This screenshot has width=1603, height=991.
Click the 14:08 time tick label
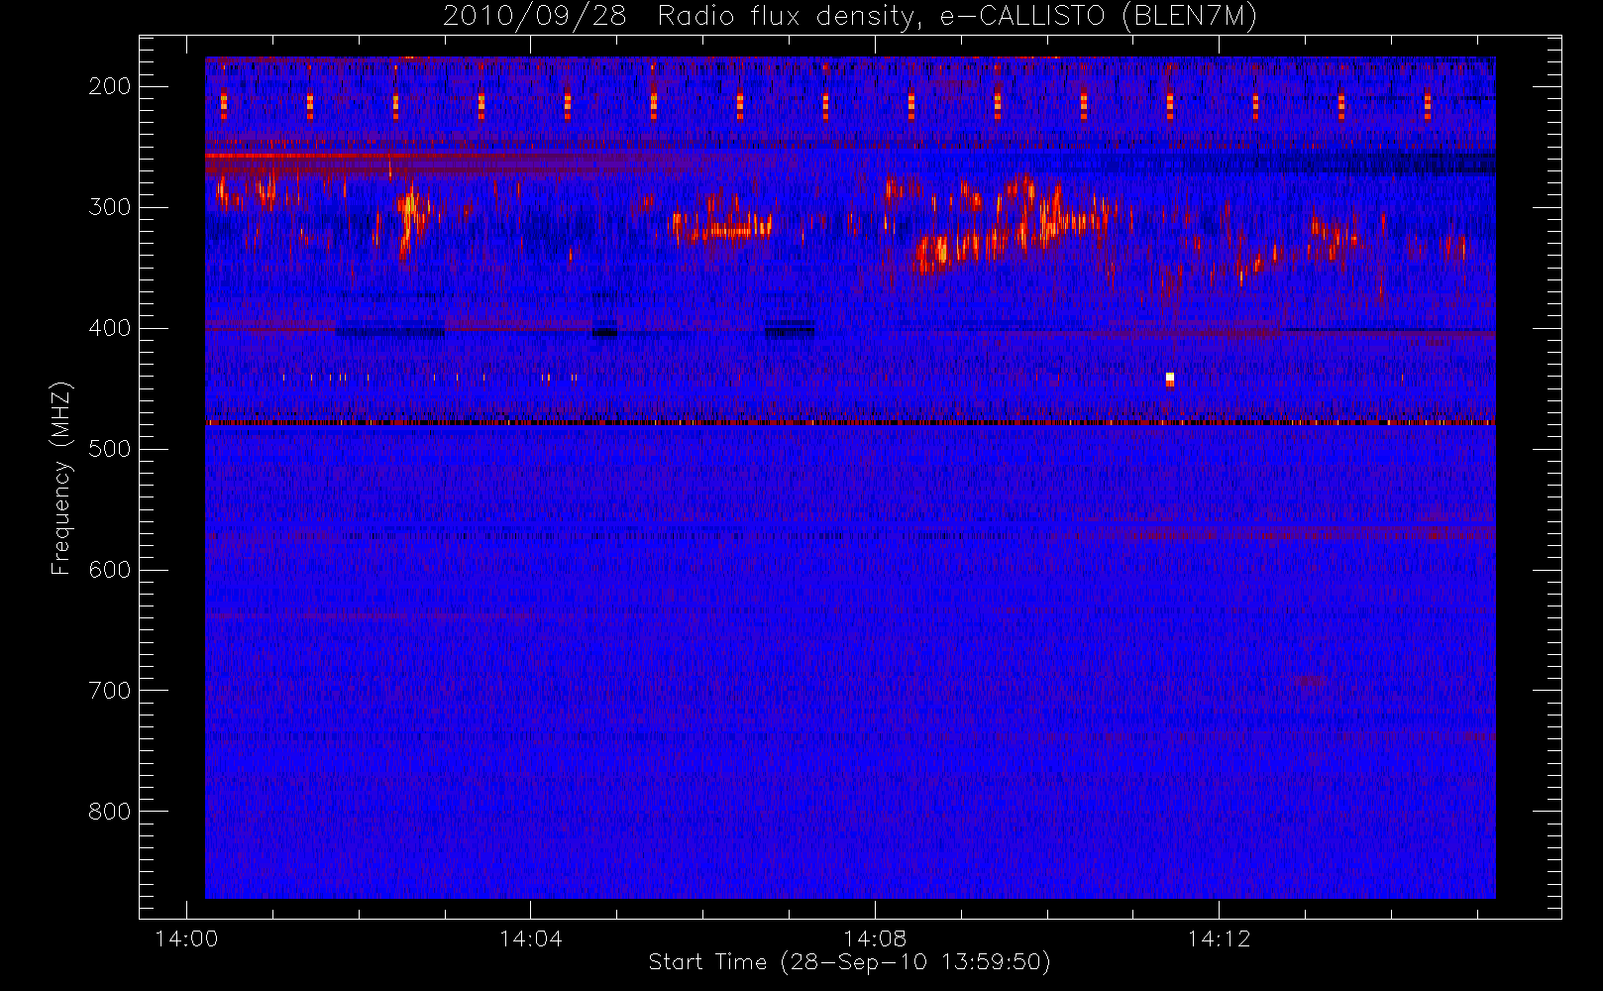tap(875, 938)
